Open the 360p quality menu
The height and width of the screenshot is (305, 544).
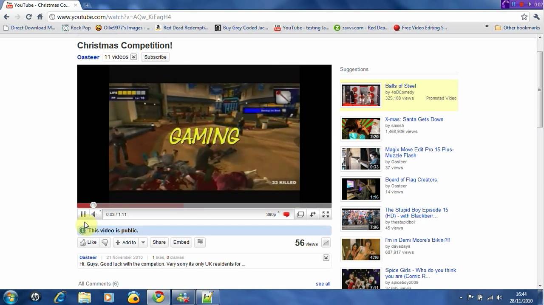[x=273, y=215]
